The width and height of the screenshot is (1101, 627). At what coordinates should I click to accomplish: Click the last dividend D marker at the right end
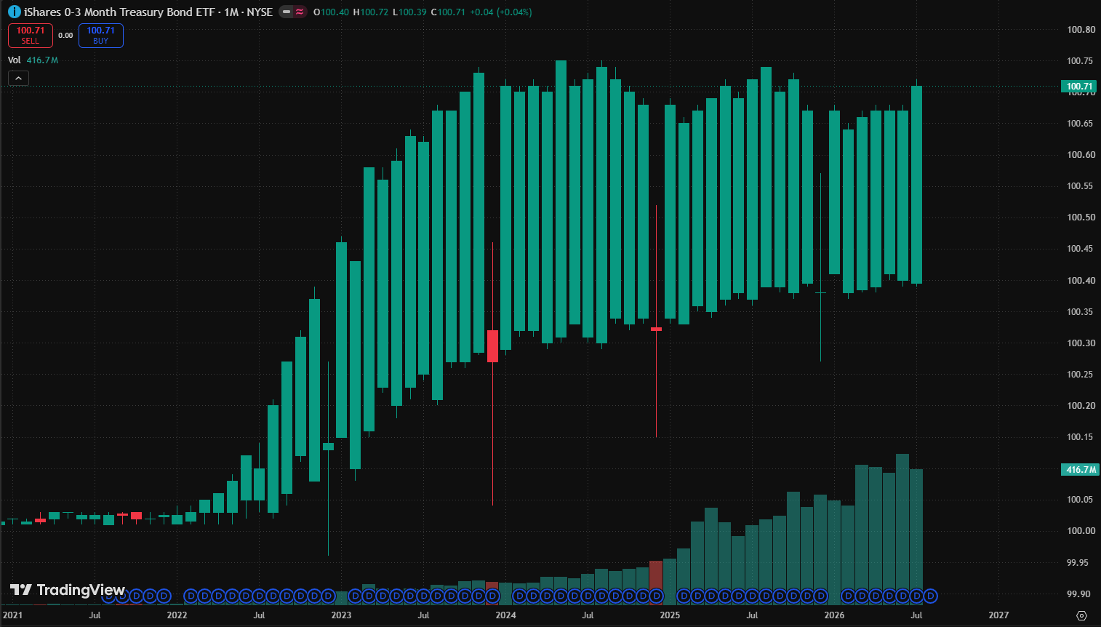930,596
